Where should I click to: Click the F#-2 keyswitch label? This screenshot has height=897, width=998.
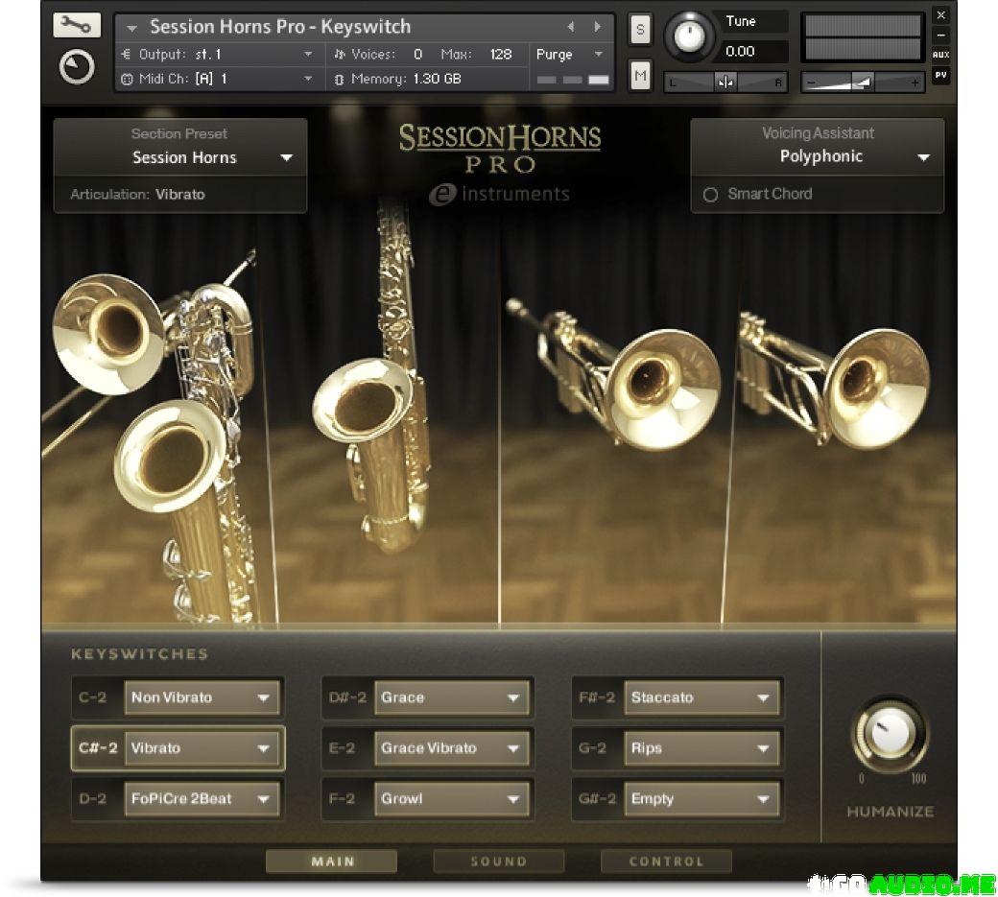point(597,697)
